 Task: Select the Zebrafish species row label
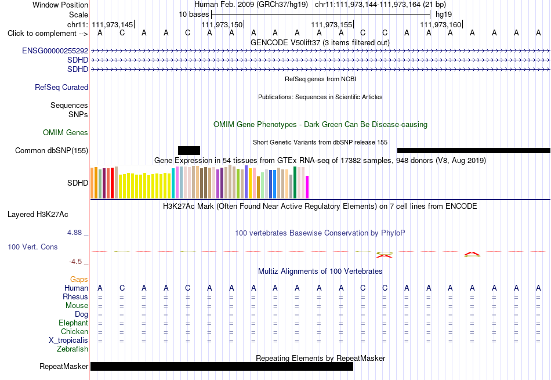pos(72,349)
